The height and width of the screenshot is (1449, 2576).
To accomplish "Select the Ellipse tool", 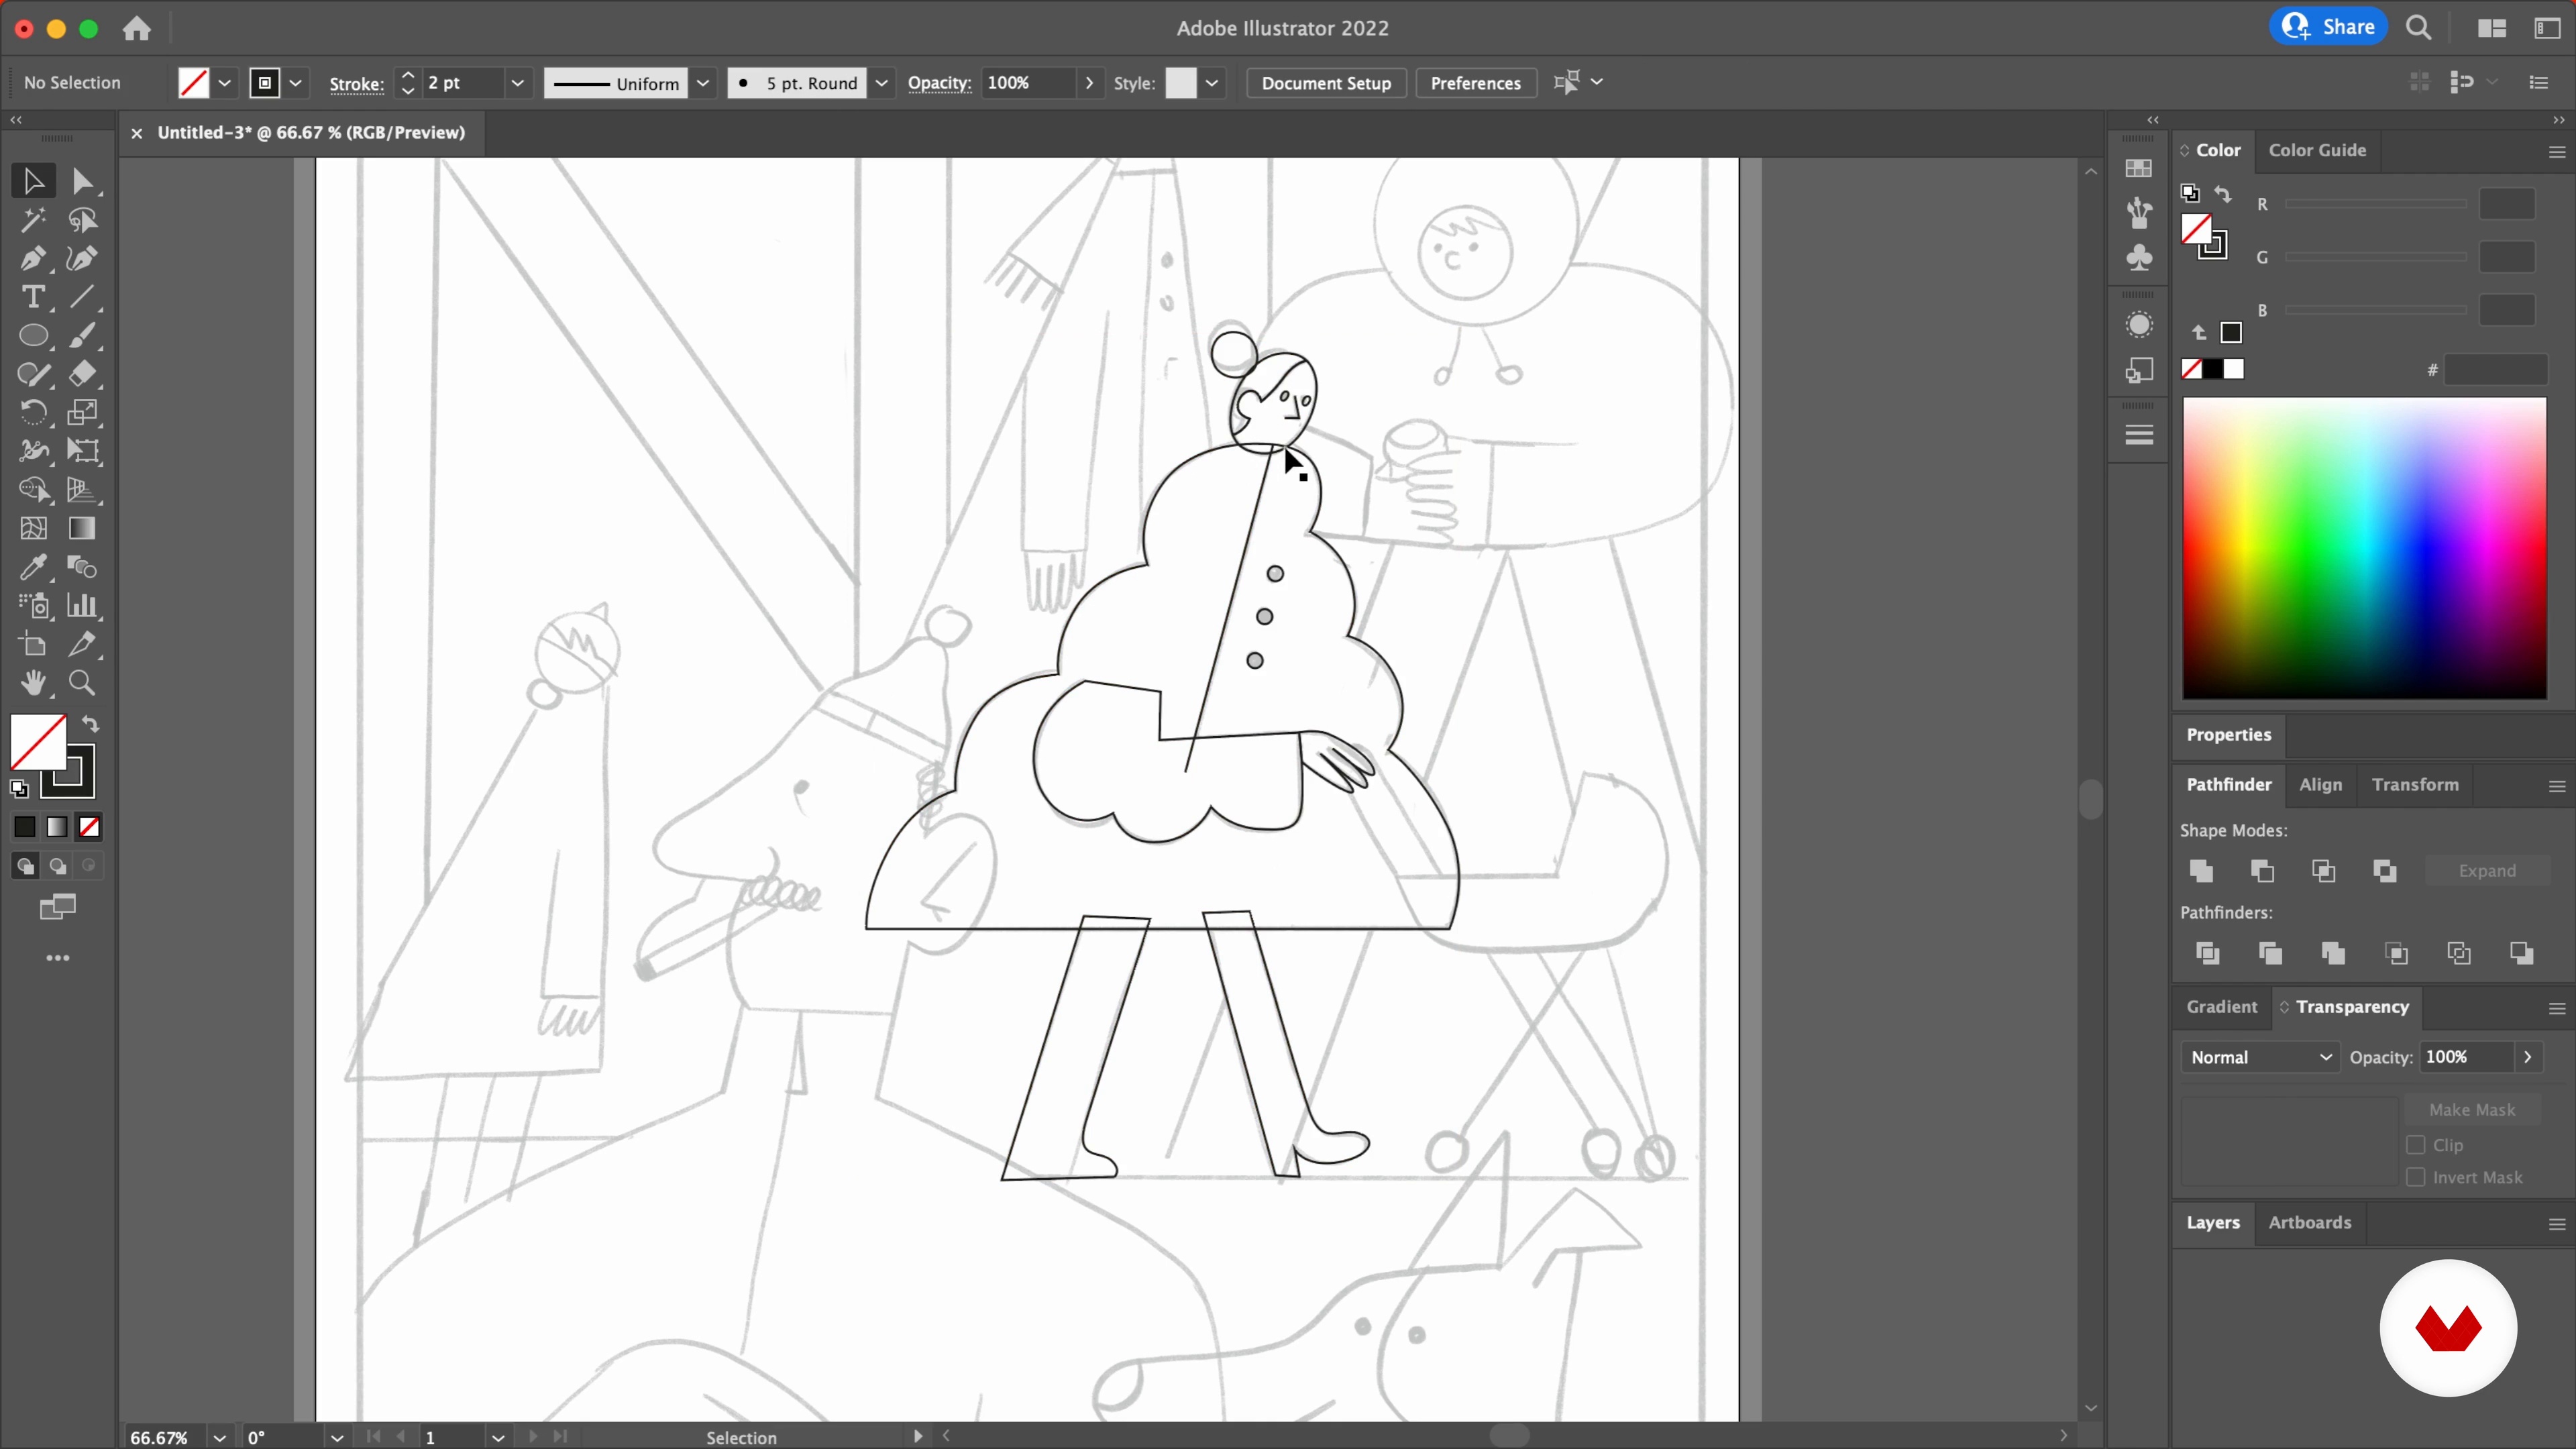I will tap(33, 336).
